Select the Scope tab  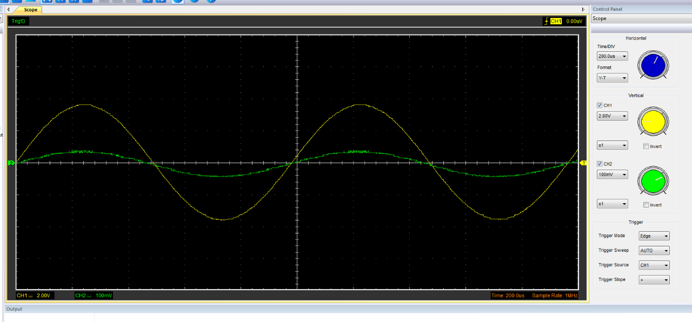[x=30, y=10]
